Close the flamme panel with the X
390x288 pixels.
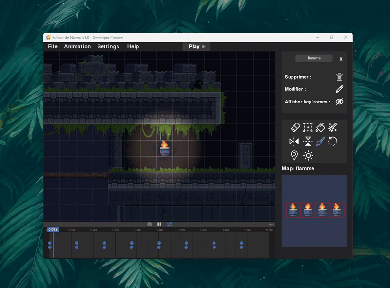click(x=341, y=59)
